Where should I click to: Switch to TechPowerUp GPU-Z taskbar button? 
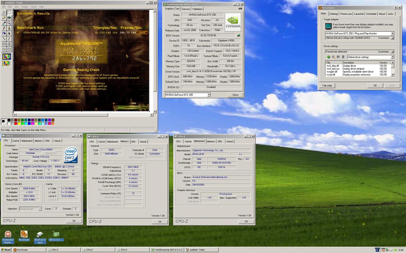[x=167, y=250]
